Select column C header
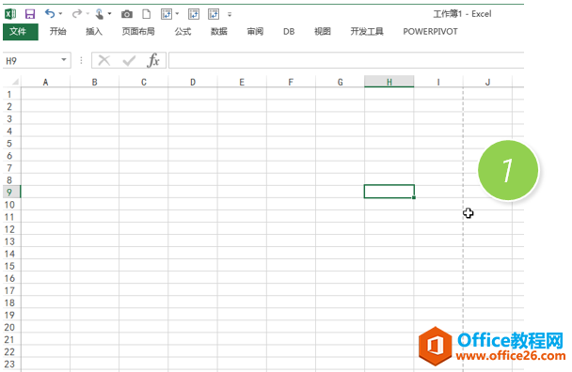The image size is (572, 372). tap(144, 82)
